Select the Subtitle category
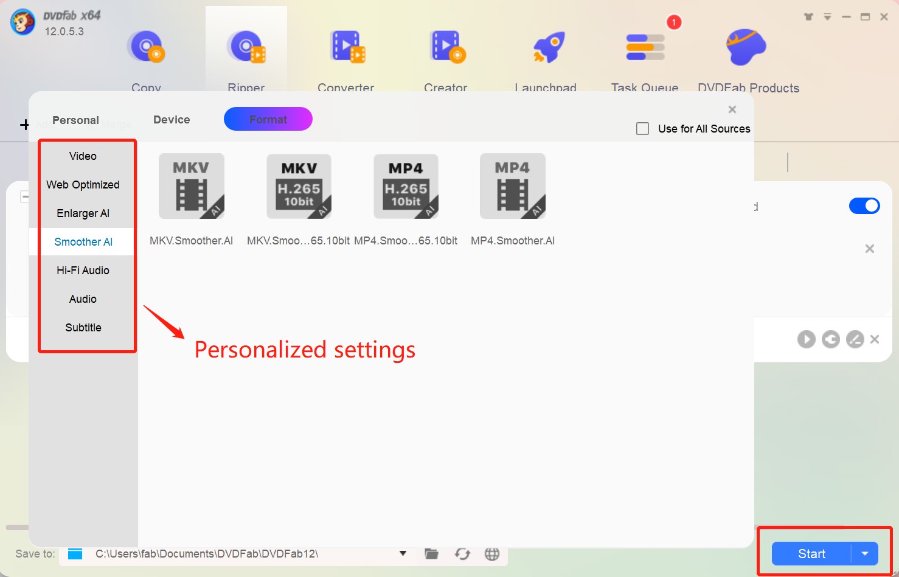Viewport: 899px width, 577px height. 83,328
